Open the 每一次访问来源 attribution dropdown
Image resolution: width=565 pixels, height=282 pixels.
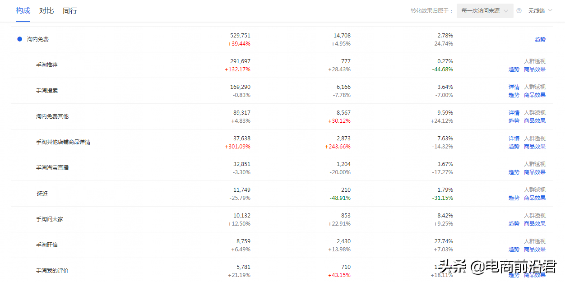(485, 11)
